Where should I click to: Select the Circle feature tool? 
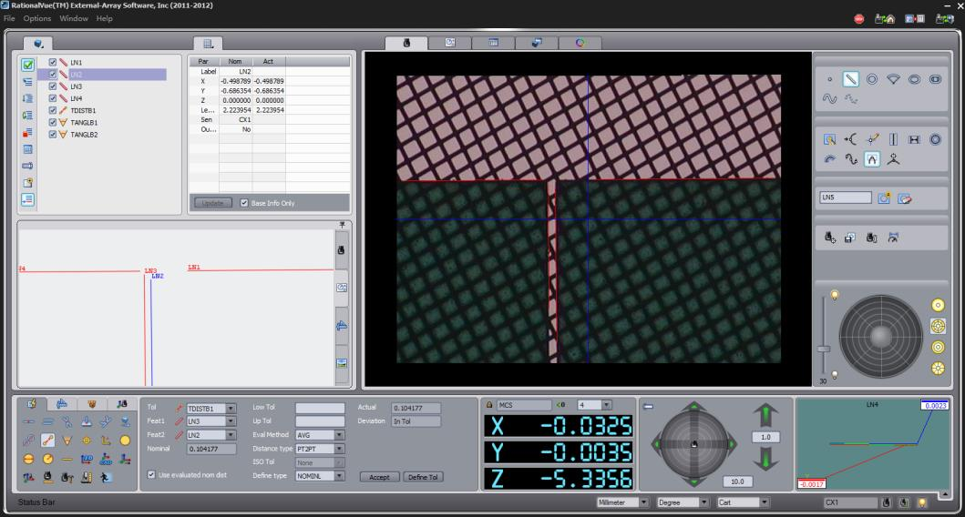point(872,79)
